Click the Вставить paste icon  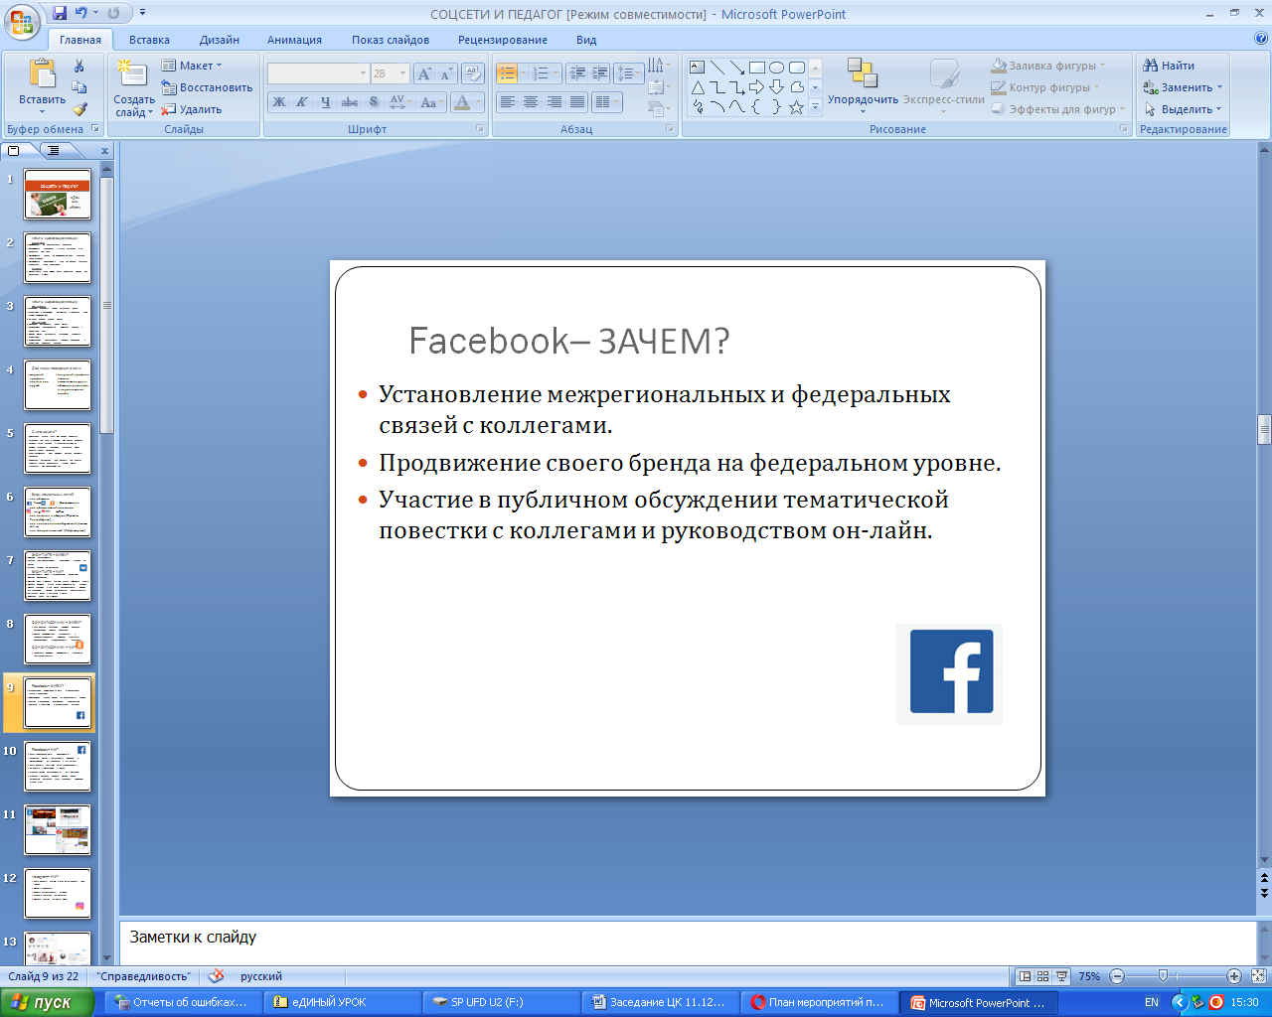pos(42,77)
